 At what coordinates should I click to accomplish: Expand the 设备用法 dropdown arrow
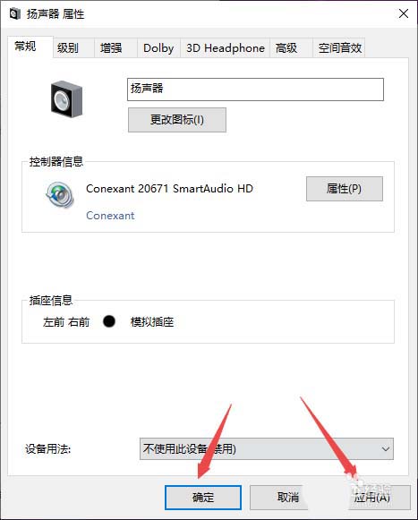point(386,449)
